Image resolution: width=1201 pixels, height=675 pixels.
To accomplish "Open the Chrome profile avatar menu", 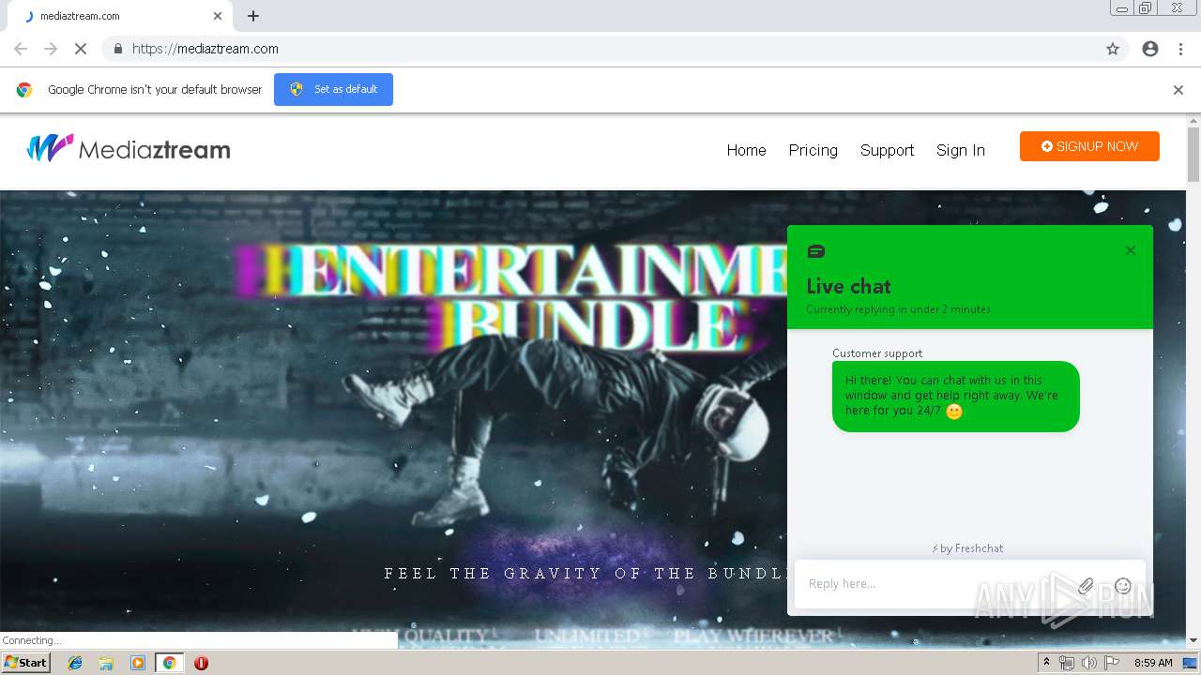I will (x=1150, y=49).
